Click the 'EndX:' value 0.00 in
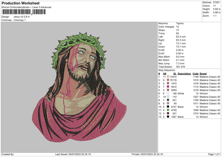The image size is (222, 157). [180, 50]
